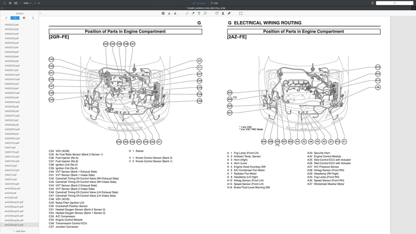Image resolution: width=416 pixels, height=234 pixels.
Task: Activate the area selection tool
Action: pyautogui.click(x=240, y=13)
